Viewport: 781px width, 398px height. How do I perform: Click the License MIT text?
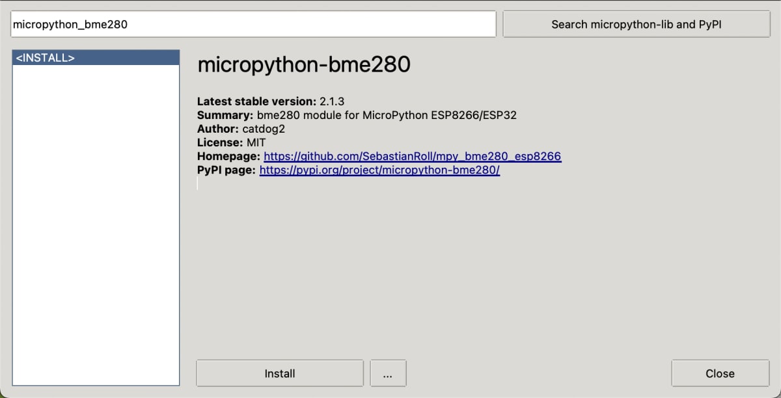point(231,142)
